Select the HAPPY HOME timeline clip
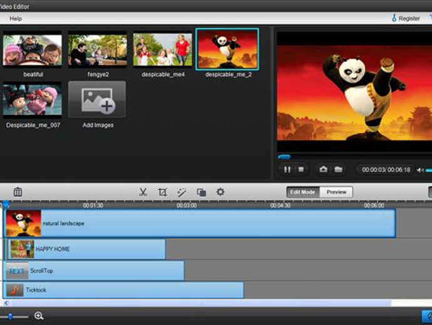The height and width of the screenshot is (325, 432). (x=86, y=249)
